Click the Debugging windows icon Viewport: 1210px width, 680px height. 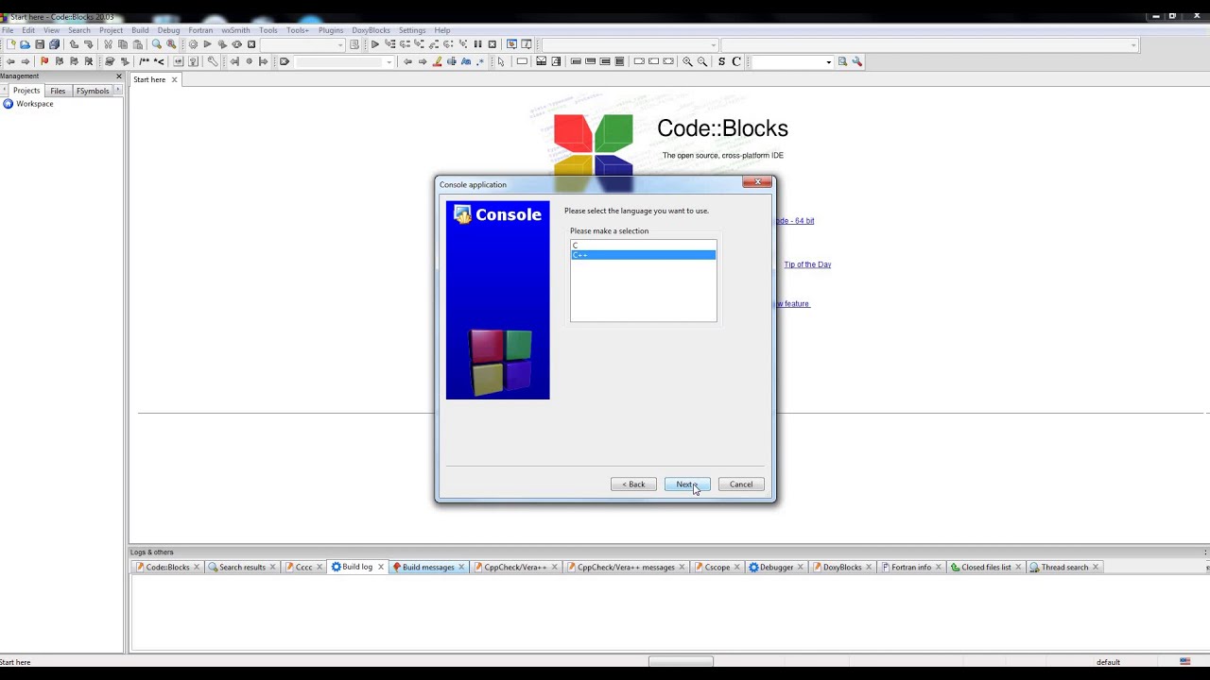pyautogui.click(x=511, y=44)
